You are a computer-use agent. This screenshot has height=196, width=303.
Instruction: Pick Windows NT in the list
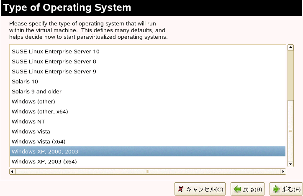point(148,122)
